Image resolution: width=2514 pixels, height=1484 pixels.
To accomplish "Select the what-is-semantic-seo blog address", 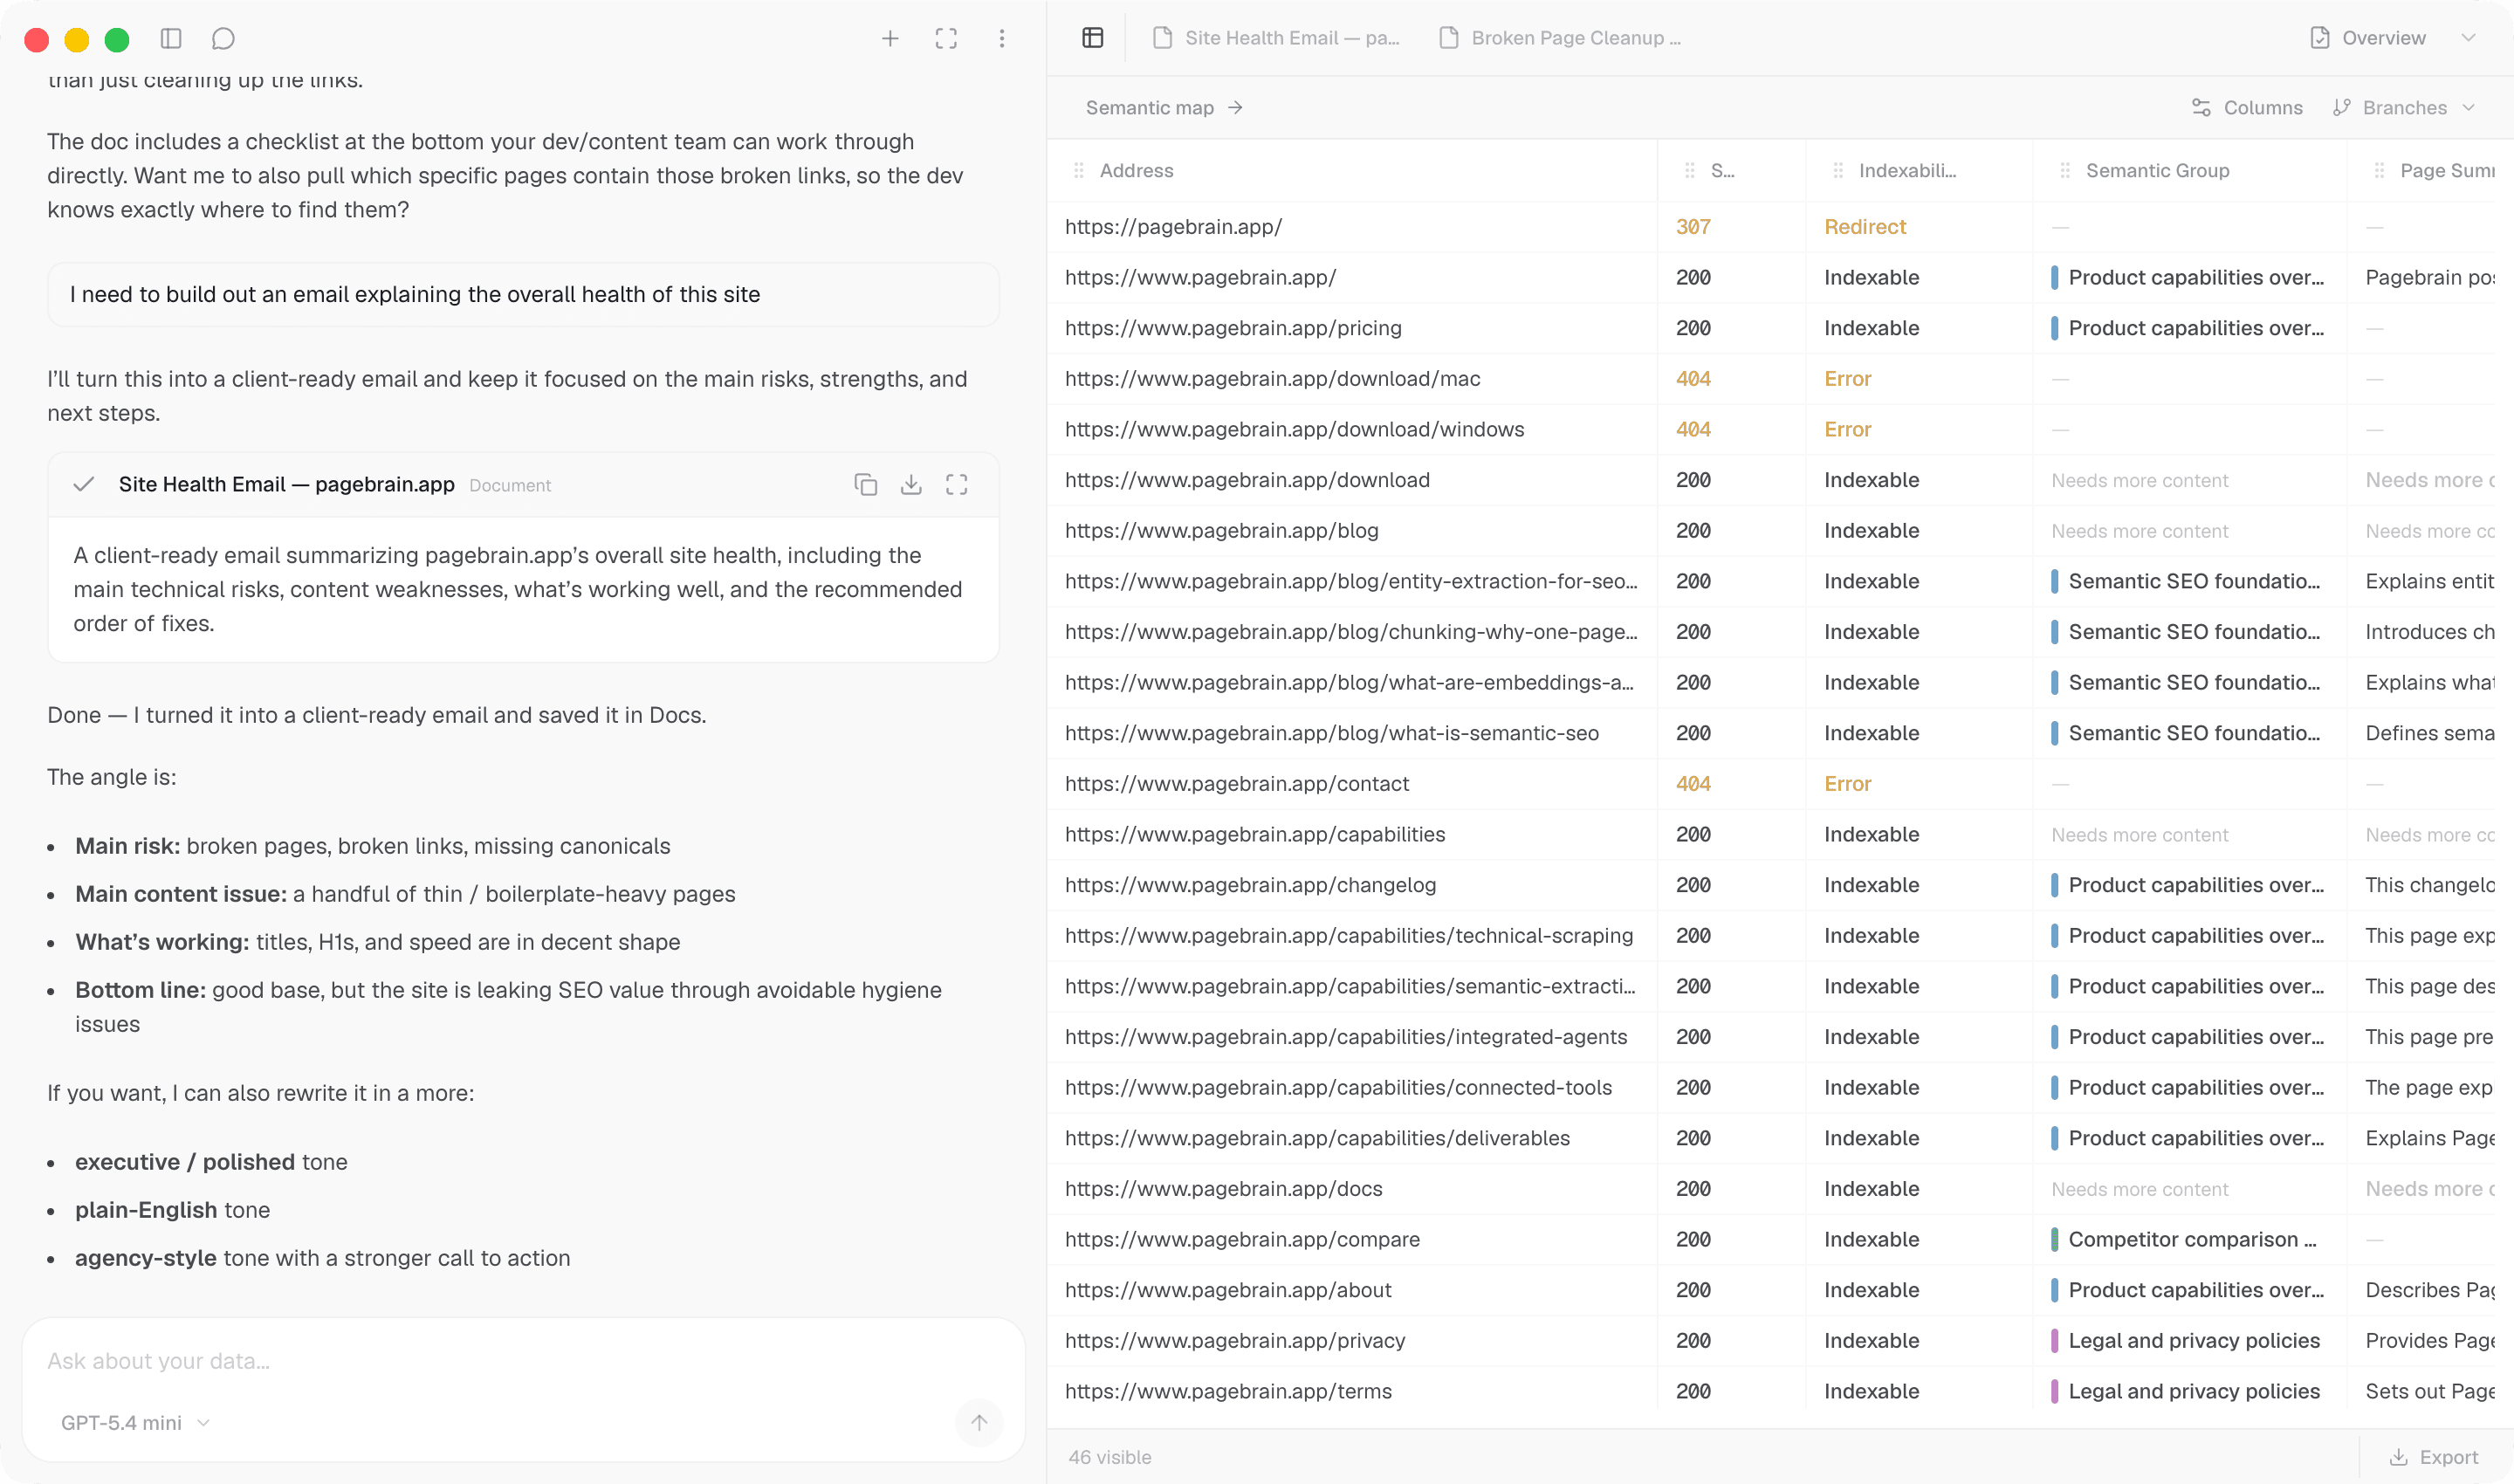I will point(1331,734).
